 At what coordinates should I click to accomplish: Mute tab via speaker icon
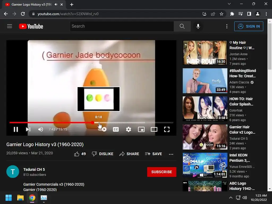pyautogui.click(x=56, y=5)
